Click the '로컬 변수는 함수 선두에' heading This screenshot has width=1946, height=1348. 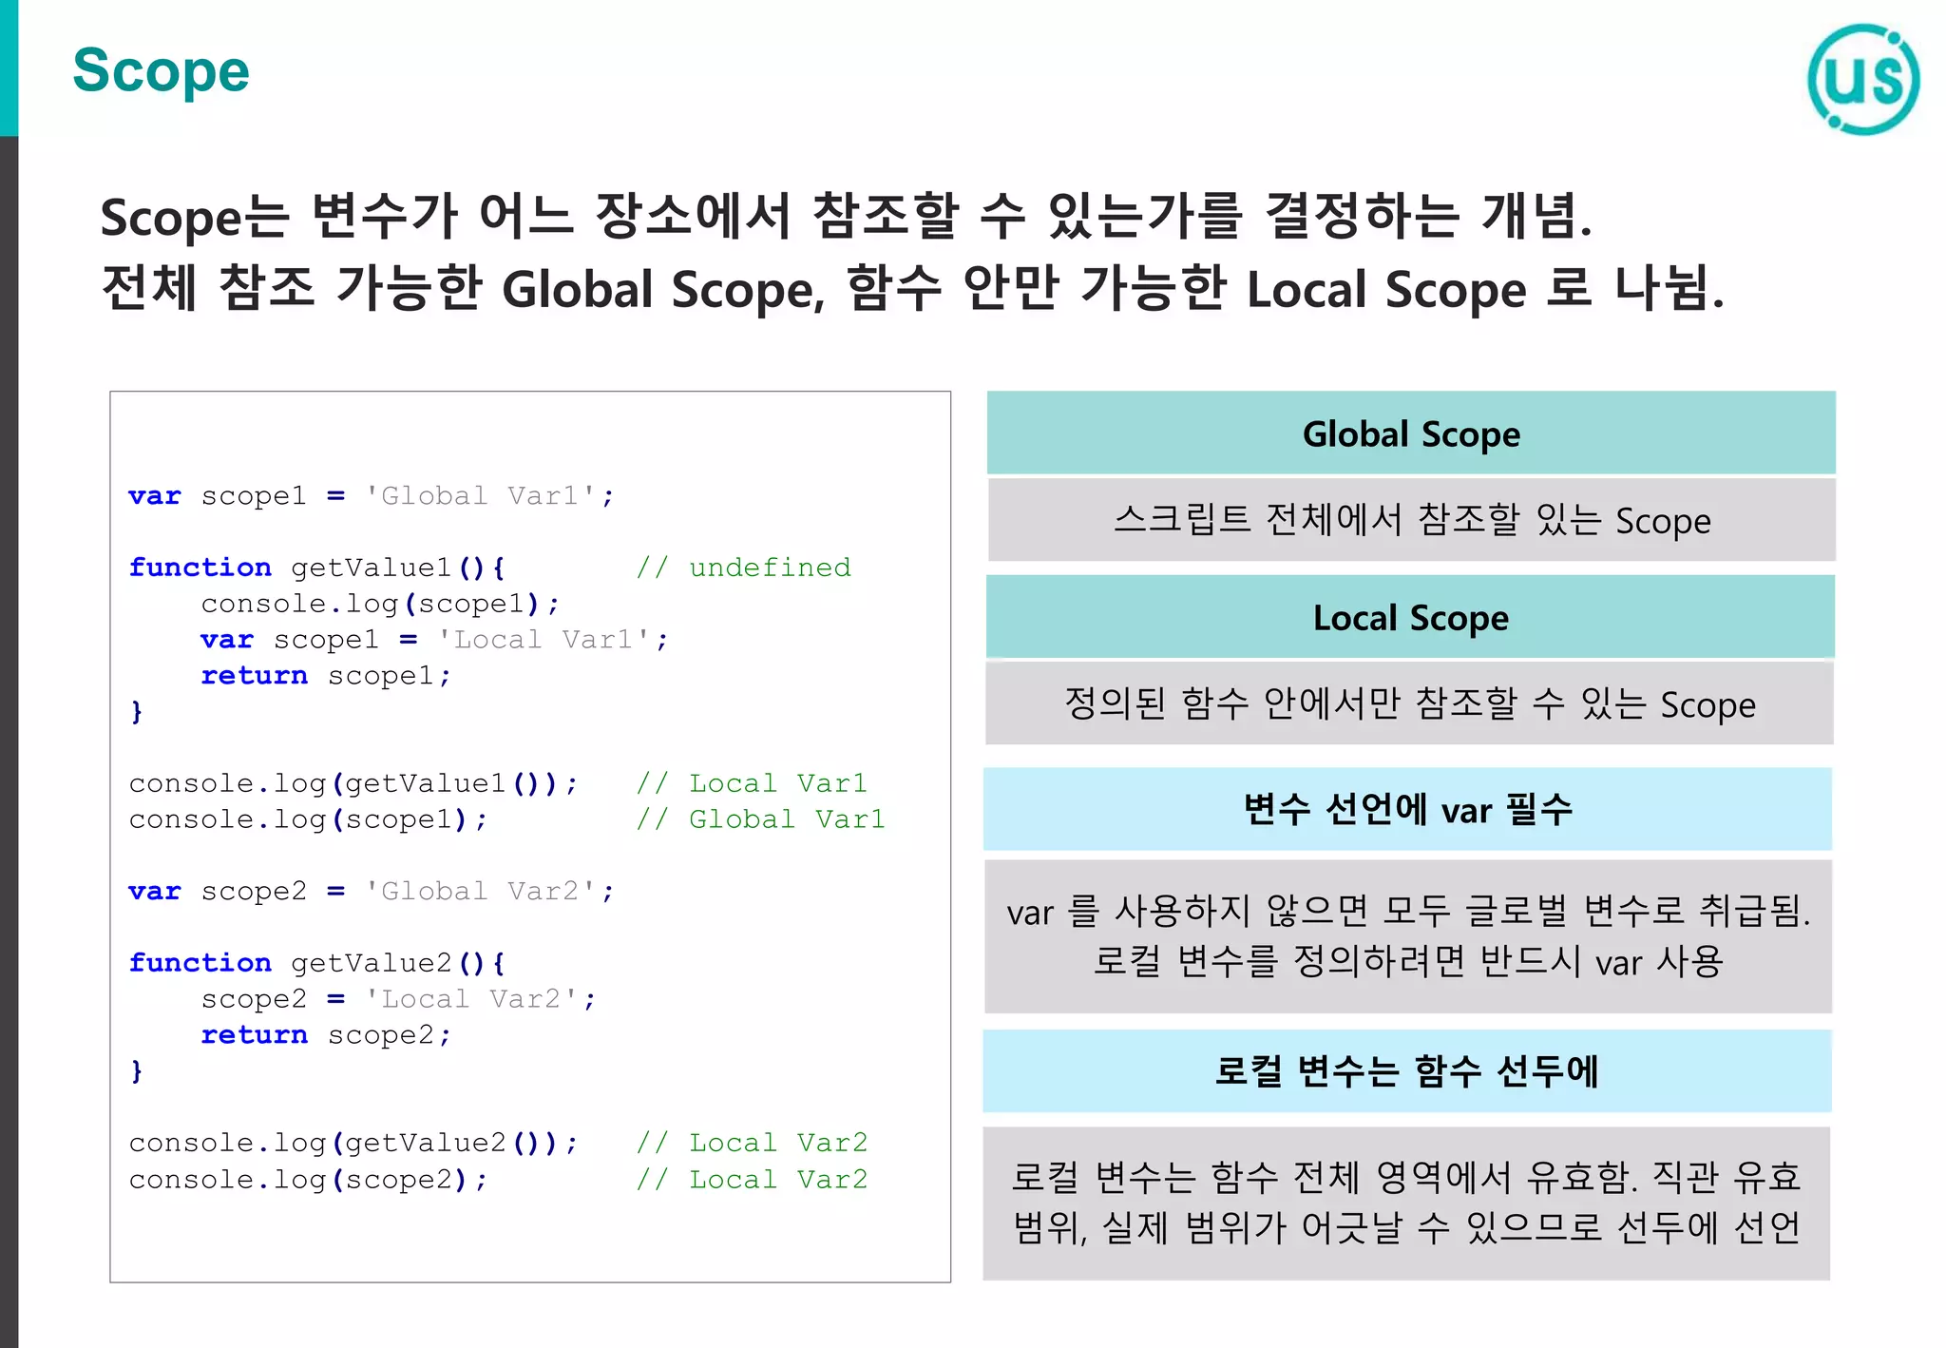click(x=1406, y=1070)
